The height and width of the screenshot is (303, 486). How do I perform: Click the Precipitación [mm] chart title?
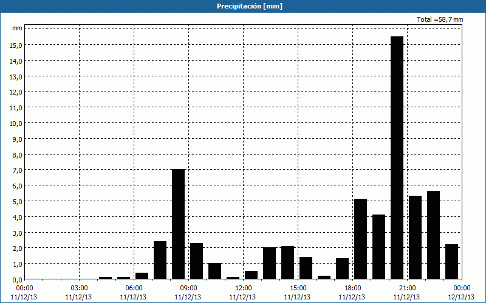[250, 6]
